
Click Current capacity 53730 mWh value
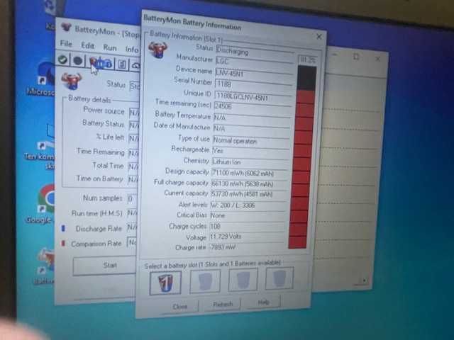[248, 194]
